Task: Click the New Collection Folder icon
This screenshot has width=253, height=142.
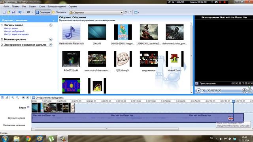Action: click(x=130, y=12)
